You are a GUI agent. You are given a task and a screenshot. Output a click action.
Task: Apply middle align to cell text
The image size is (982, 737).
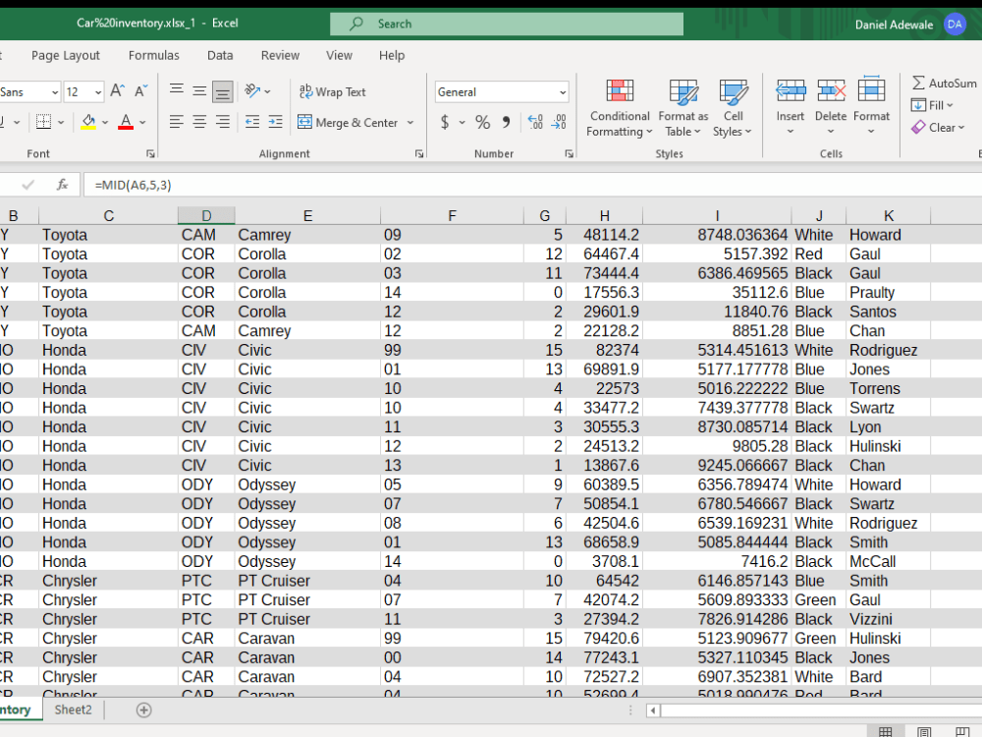pyautogui.click(x=199, y=91)
